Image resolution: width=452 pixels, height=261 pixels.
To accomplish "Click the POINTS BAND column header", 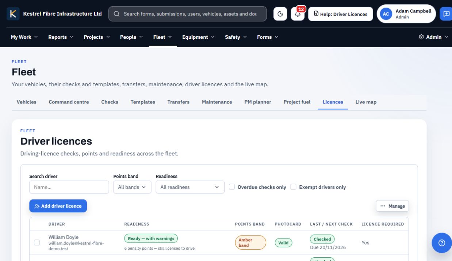I will [x=250, y=224].
